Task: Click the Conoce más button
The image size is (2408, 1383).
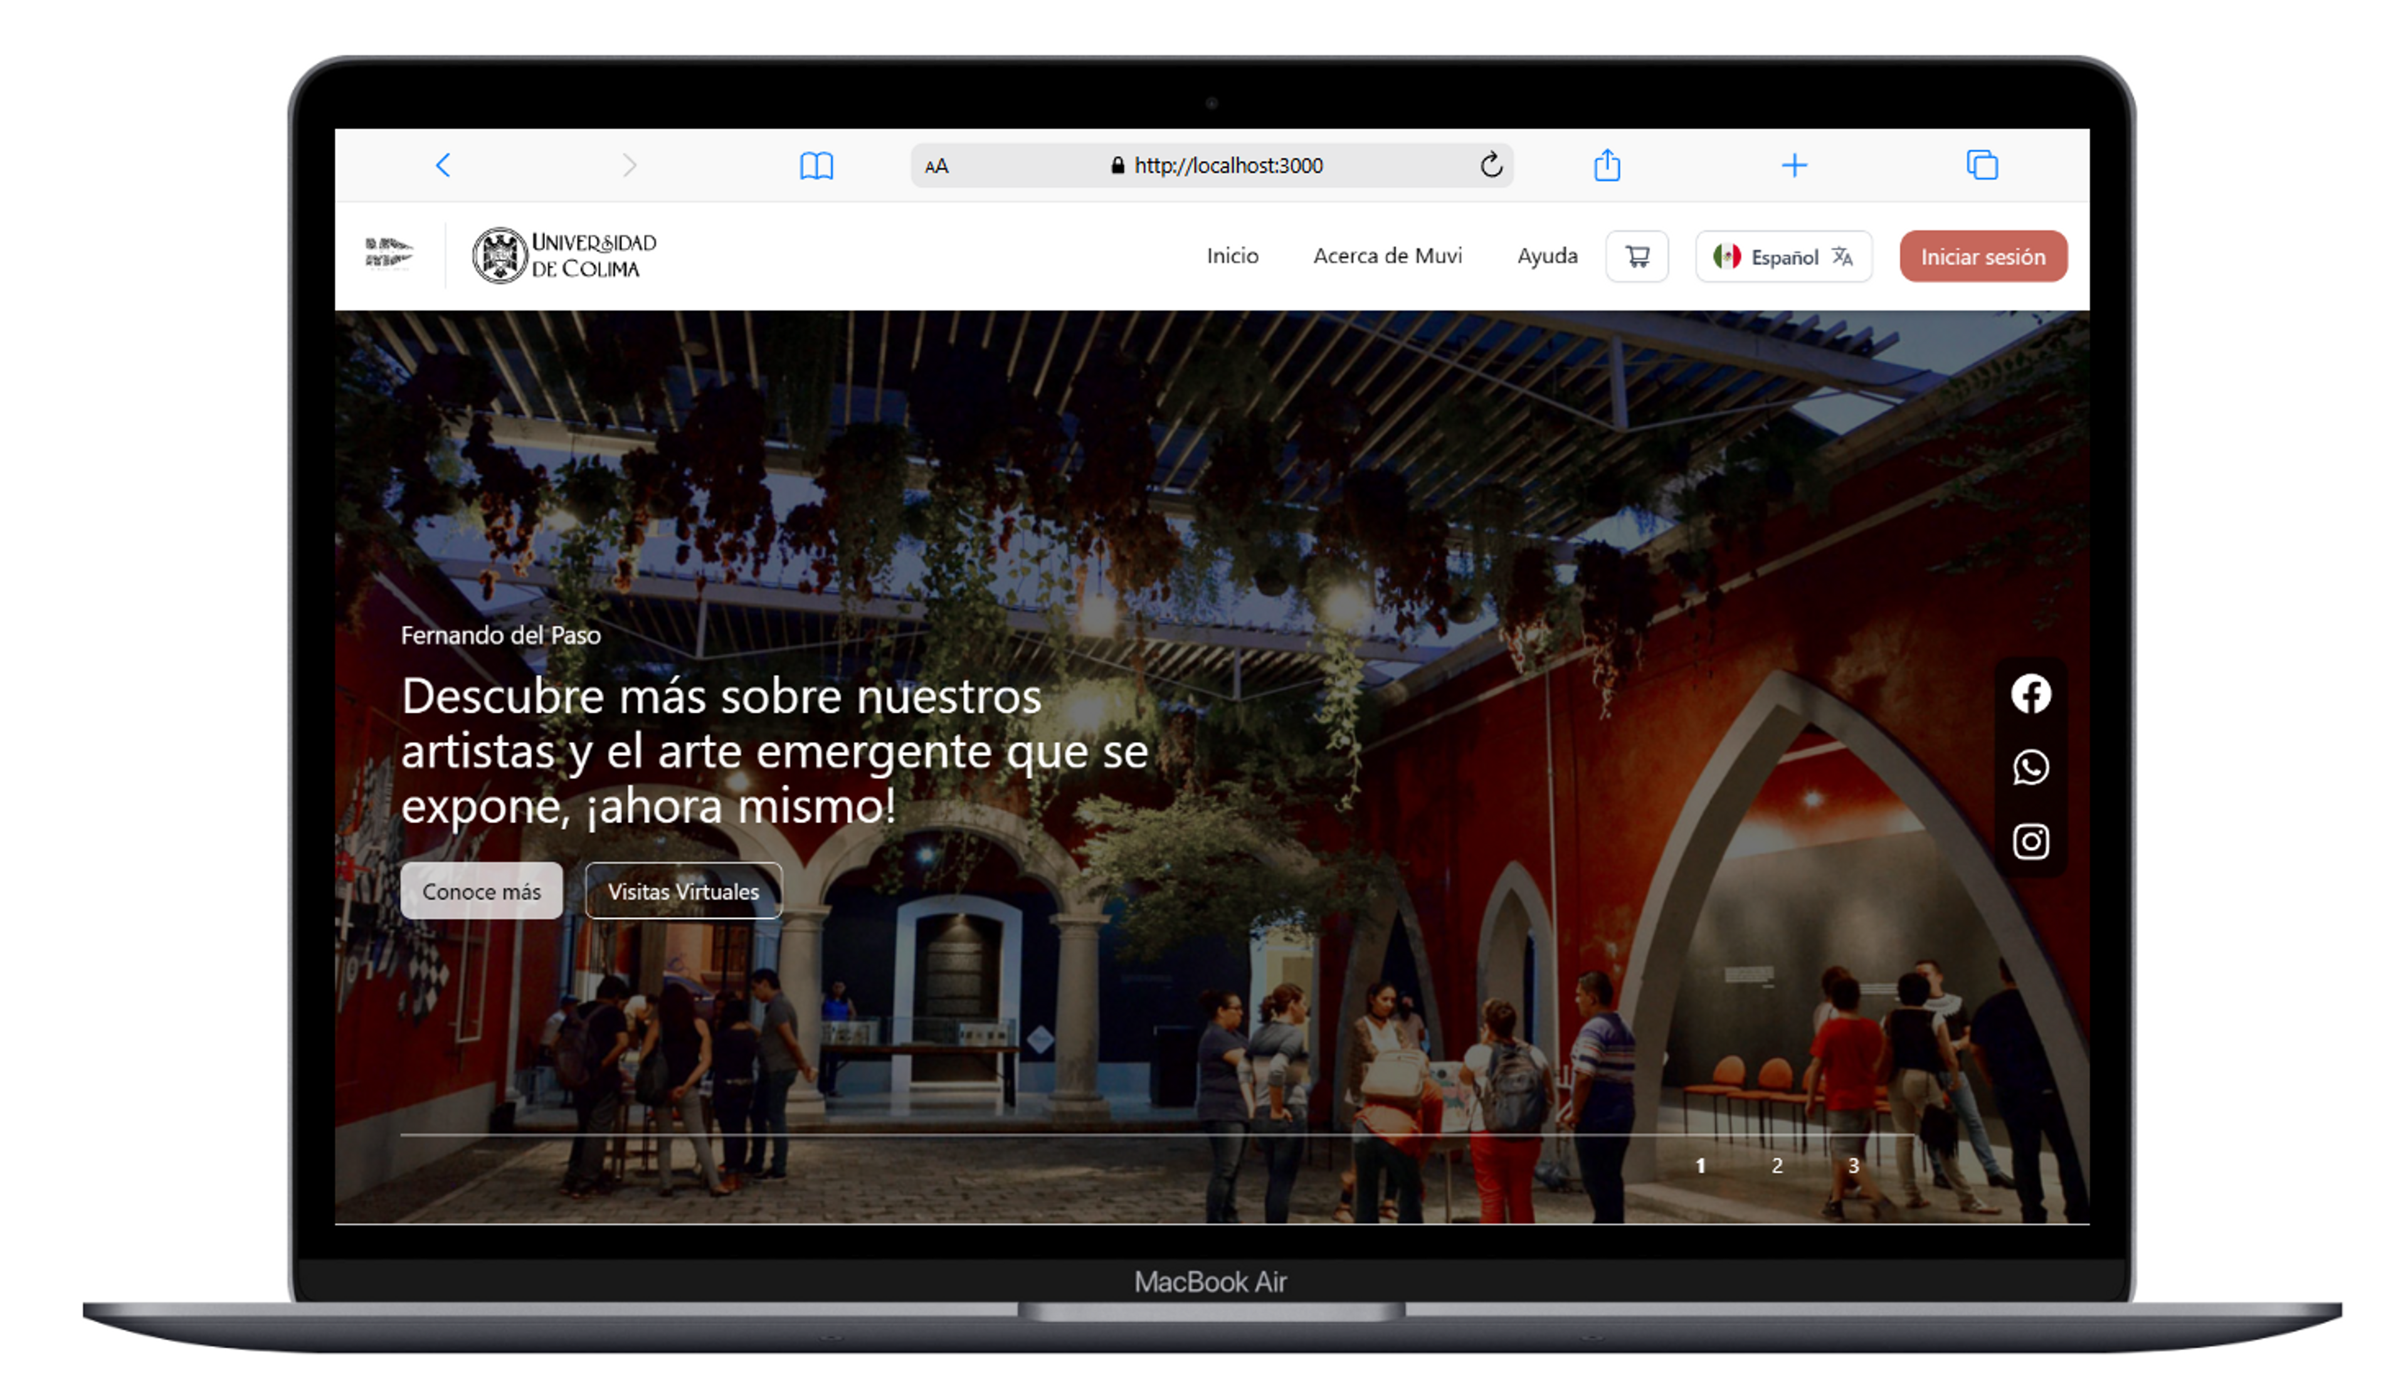Action: [x=482, y=891]
